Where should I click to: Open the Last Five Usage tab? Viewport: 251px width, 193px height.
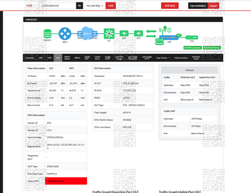119,58
